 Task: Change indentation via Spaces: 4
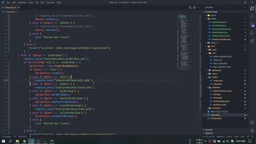coord(220,137)
